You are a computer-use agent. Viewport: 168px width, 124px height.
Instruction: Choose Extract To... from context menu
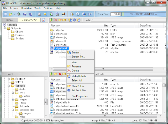click(81, 56)
